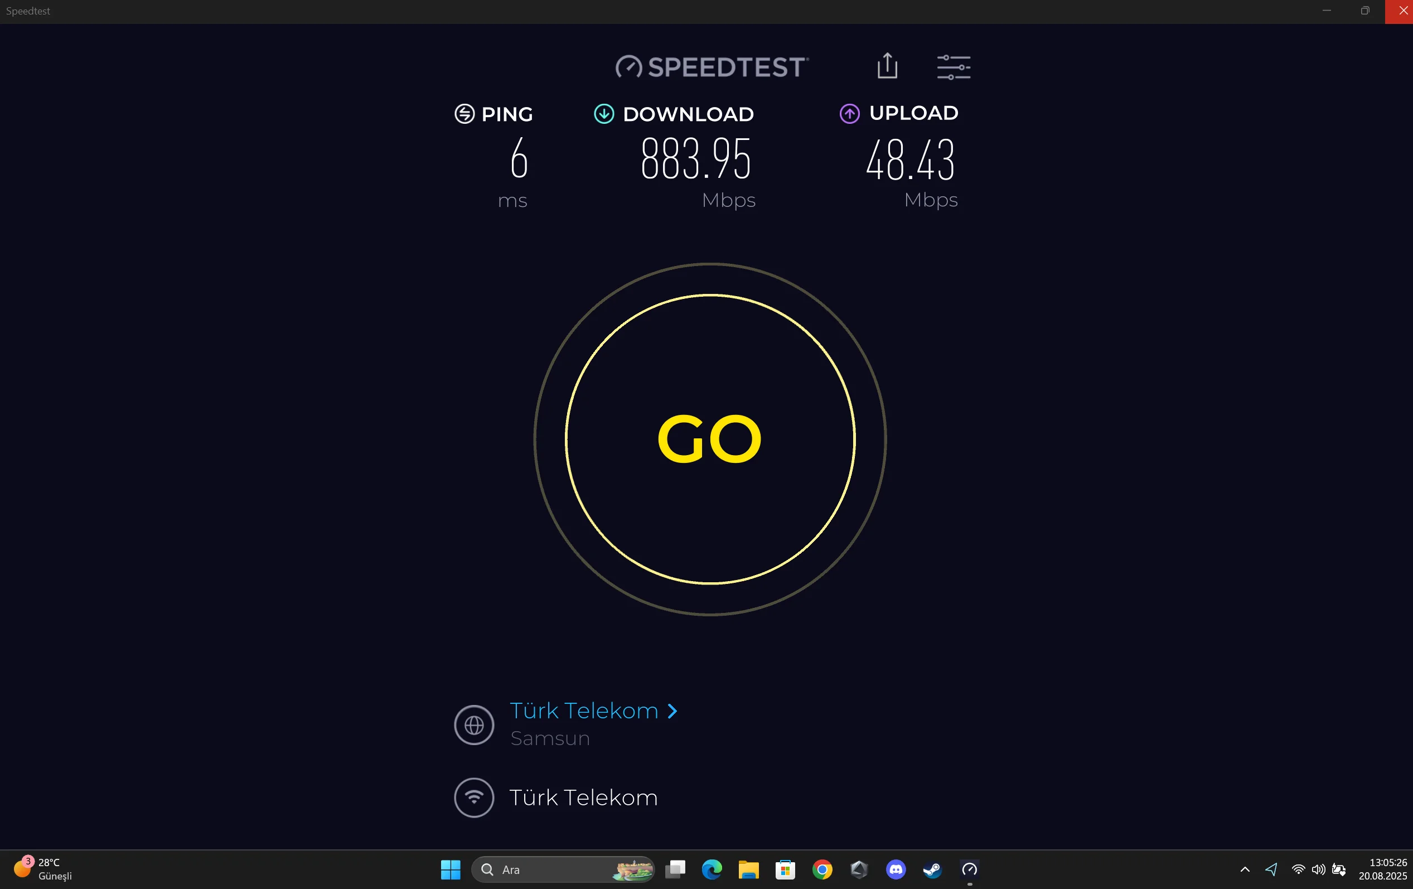Screen dimensions: 1413x889
Task: Click the DOWNLOAD arrow icon
Action: click(604, 114)
